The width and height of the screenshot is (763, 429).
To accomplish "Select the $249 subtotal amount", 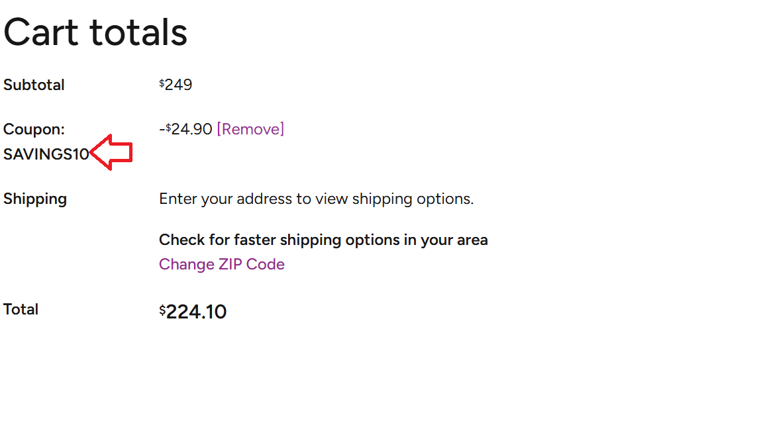I will tap(176, 84).
